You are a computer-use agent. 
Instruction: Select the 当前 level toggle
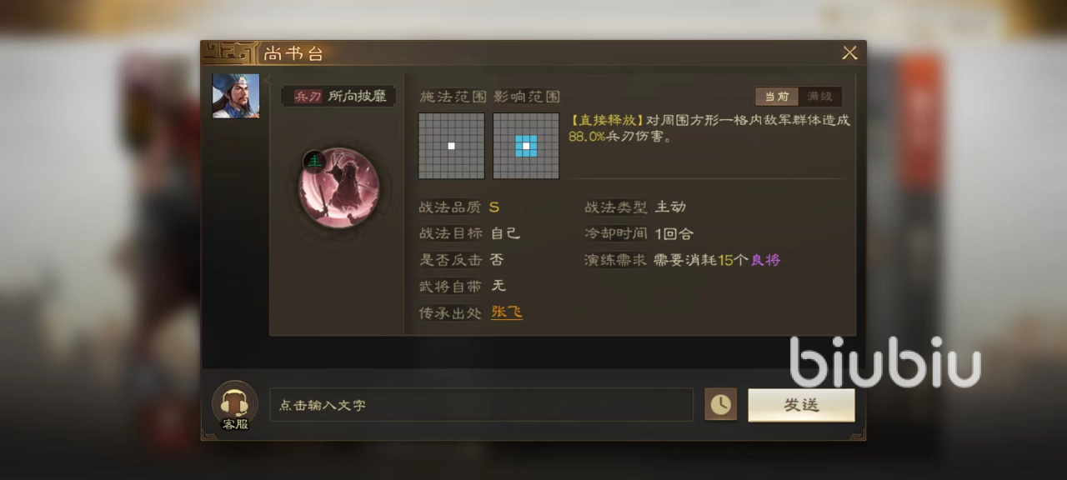click(x=777, y=97)
